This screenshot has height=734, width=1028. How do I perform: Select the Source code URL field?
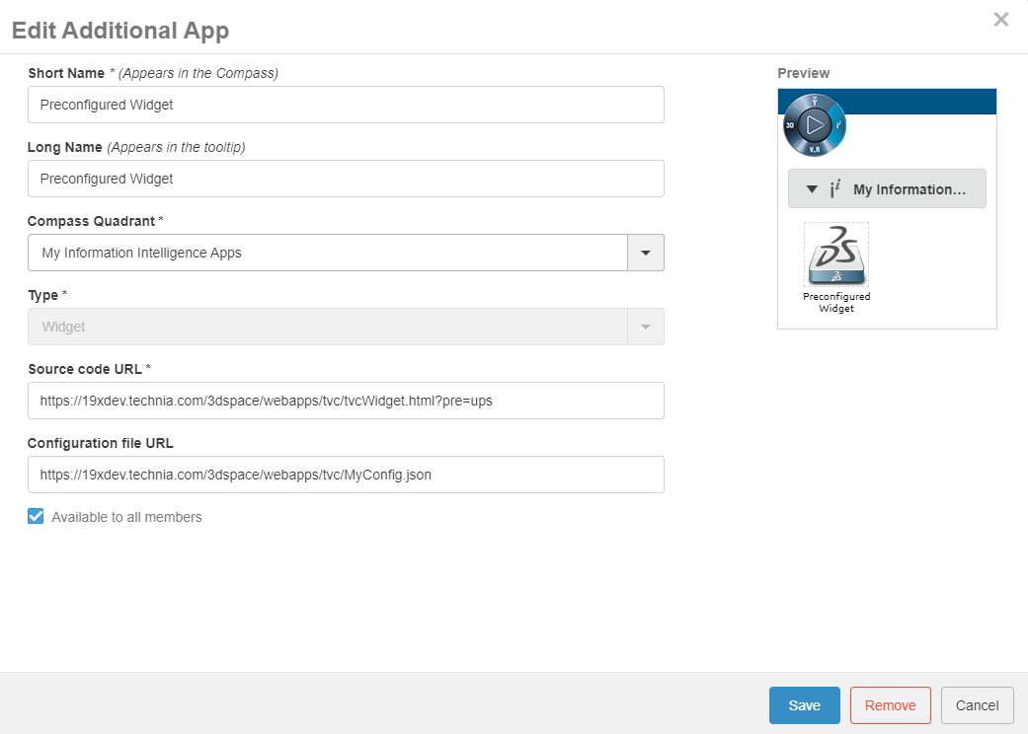pyautogui.click(x=346, y=401)
